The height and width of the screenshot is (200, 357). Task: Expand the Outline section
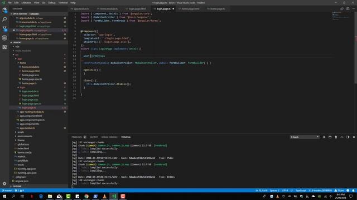click(x=16, y=187)
